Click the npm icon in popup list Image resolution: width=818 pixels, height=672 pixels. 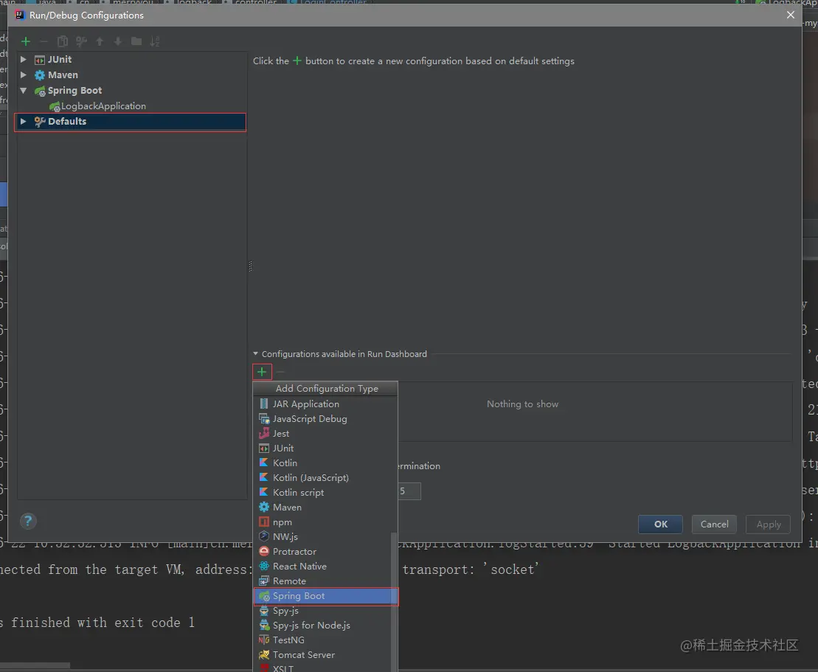[x=264, y=522]
